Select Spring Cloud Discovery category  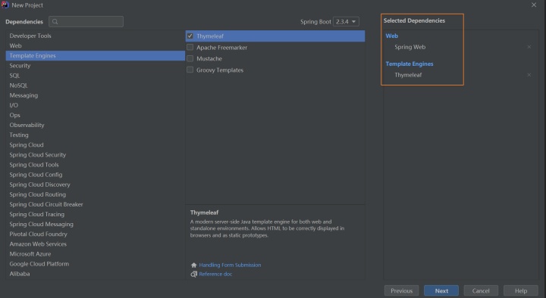(96, 185)
